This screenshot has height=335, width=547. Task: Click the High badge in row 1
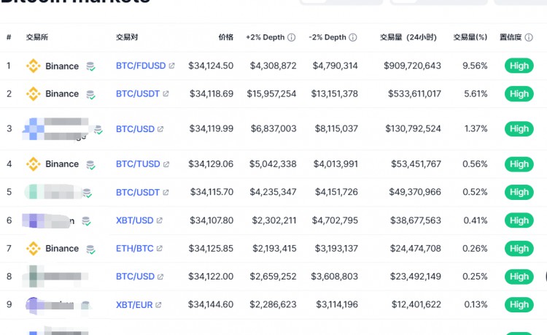pyautogui.click(x=519, y=66)
